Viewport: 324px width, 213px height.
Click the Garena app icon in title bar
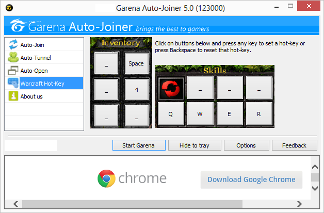(x=9, y=8)
